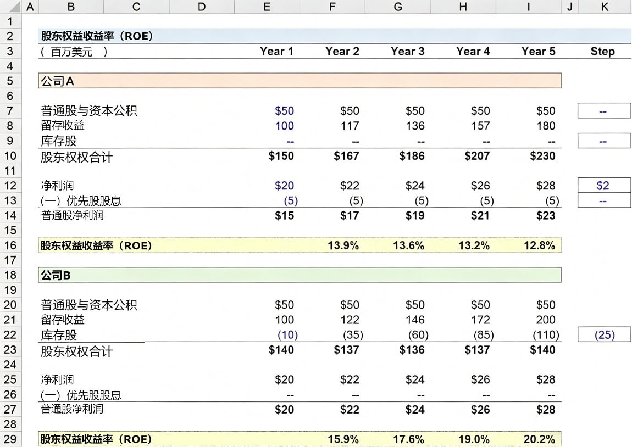Click the （百万美元） units label cell
632x447 pixels.
(x=73, y=52)
